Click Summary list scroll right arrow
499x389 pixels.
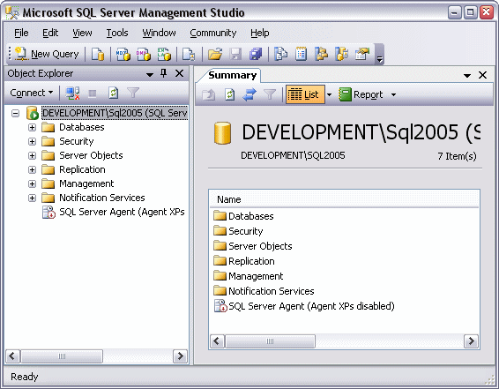tap(471, 341)
